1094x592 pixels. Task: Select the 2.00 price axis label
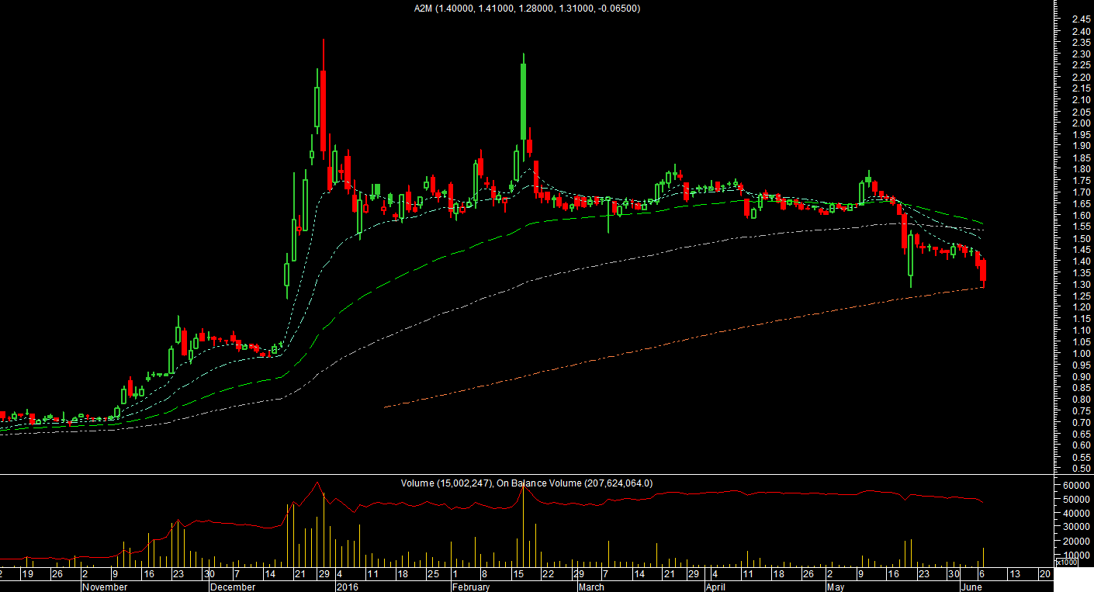click(x=1080, y=123)
